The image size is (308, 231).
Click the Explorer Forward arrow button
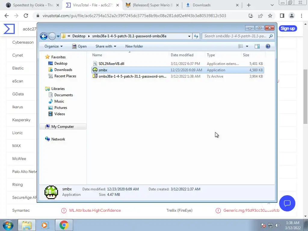click(x=52, y=36)
